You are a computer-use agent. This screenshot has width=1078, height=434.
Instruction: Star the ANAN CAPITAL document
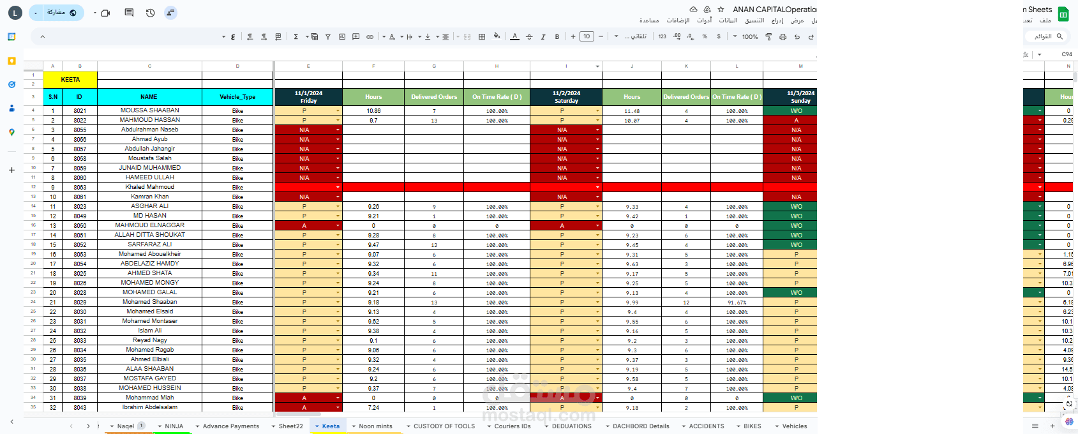[721, 10]
